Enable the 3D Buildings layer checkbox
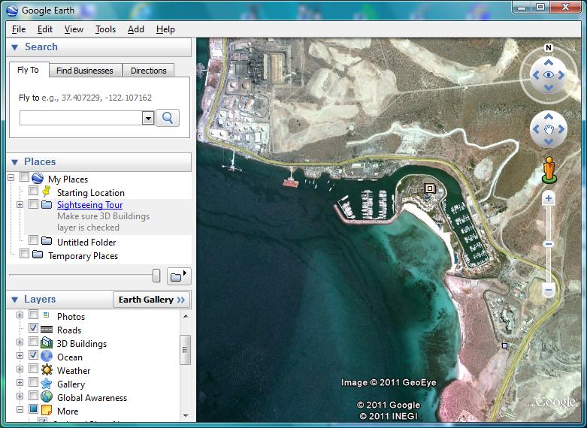 (x=33, y=342)
